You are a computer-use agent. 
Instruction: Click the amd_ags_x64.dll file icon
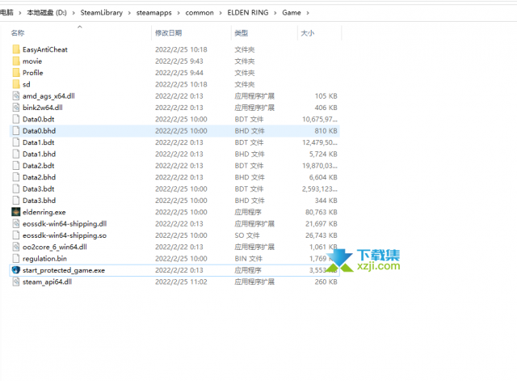coord(16,96)
